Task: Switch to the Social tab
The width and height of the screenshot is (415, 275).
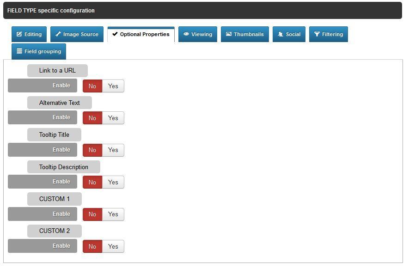Action: click(x=289, y=34)
